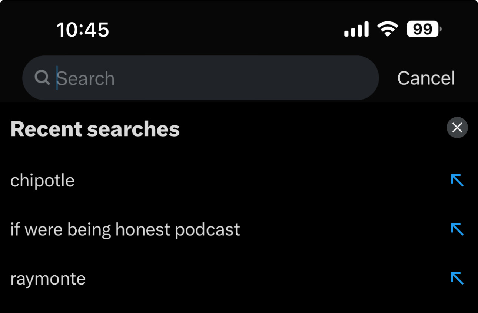Tap the magnifying glass icon in search bar
Viewport: 478px width, 313px height.
42,78
